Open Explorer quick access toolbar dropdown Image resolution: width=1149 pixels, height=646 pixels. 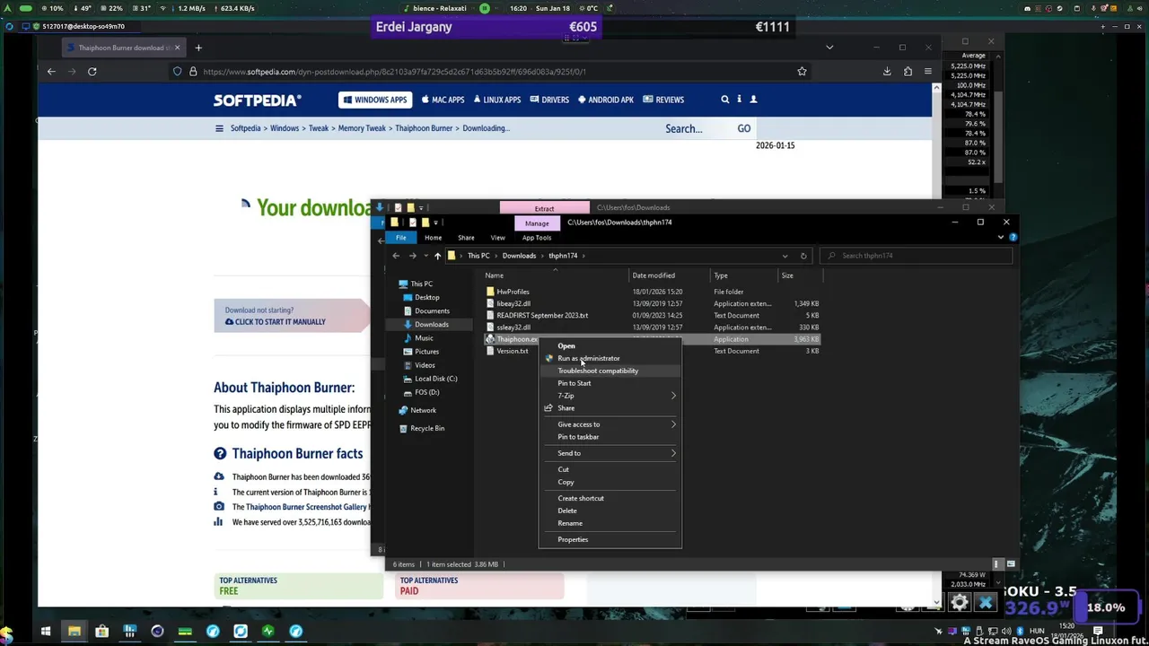[x=435, y=223]
